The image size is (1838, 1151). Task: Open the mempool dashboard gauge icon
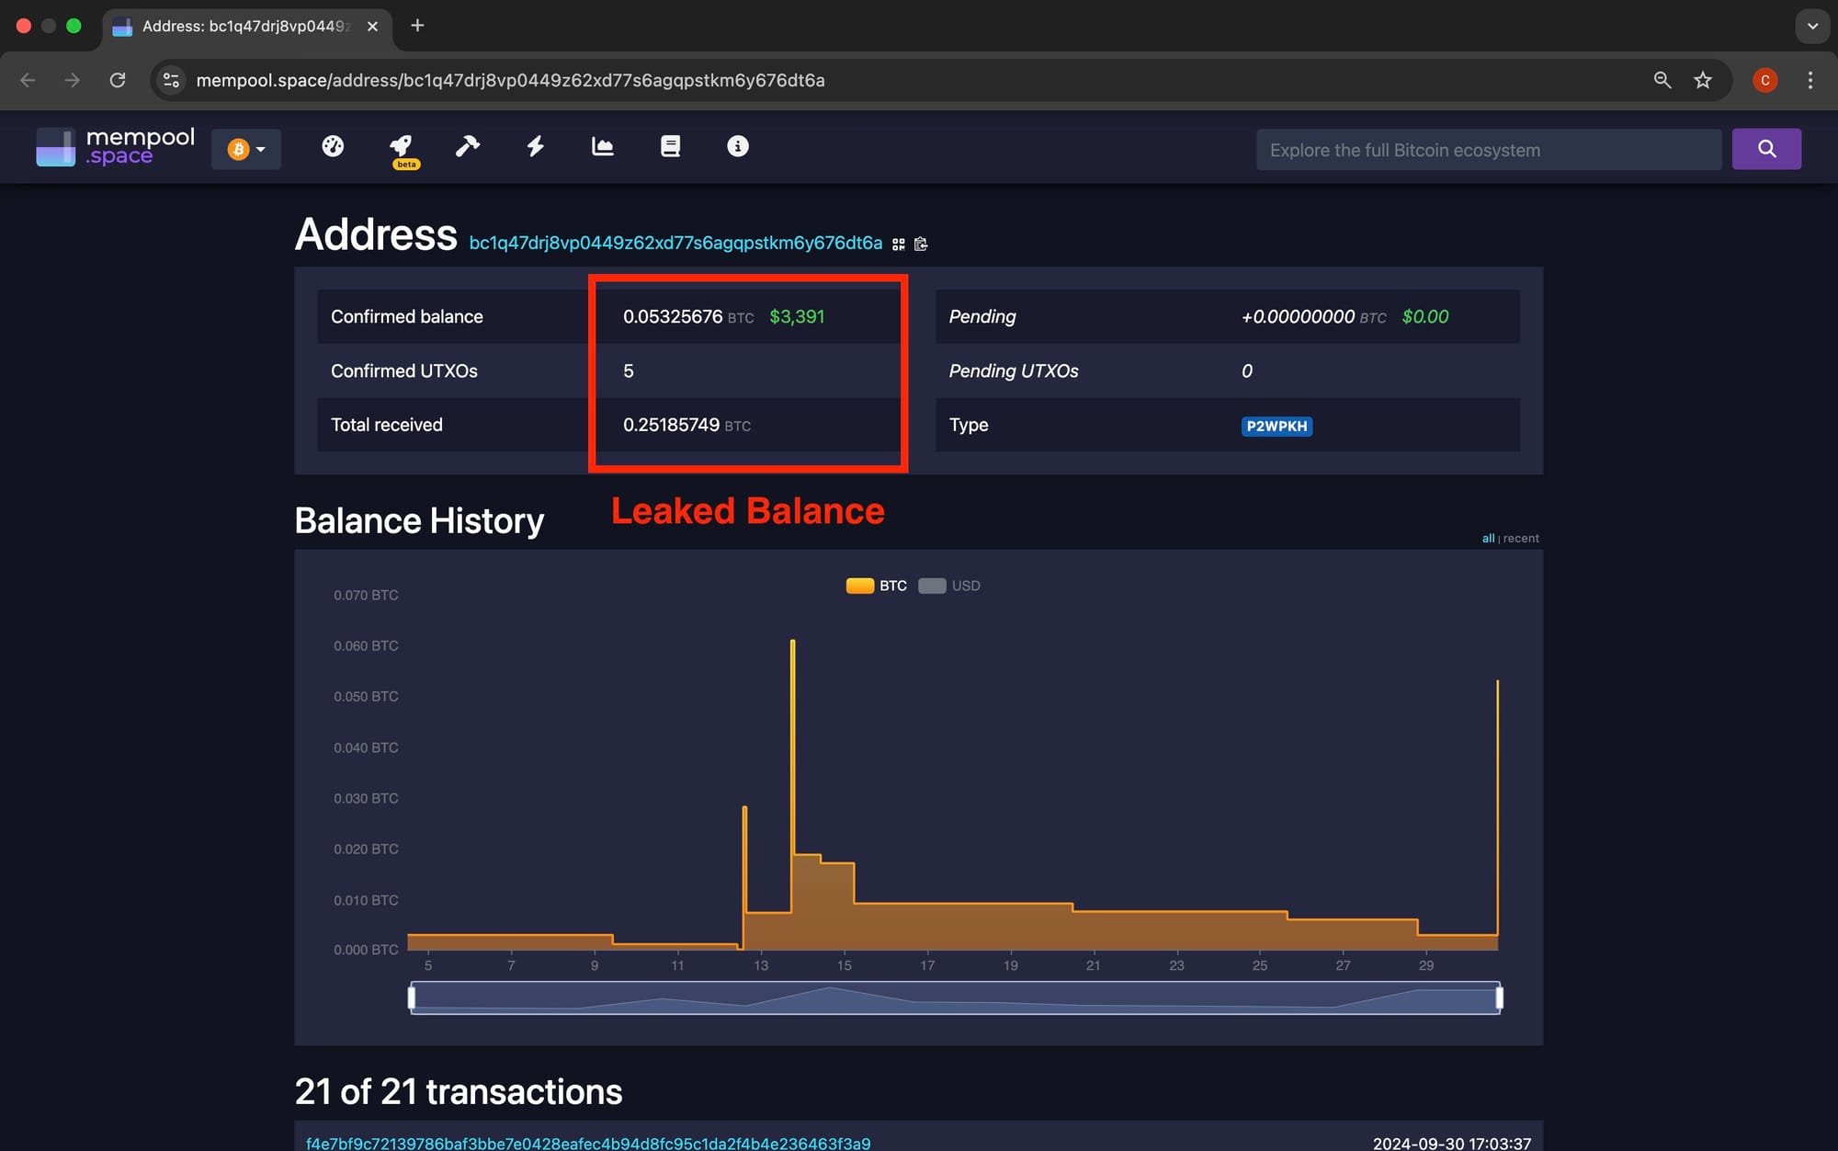click(x=333, y=146)
